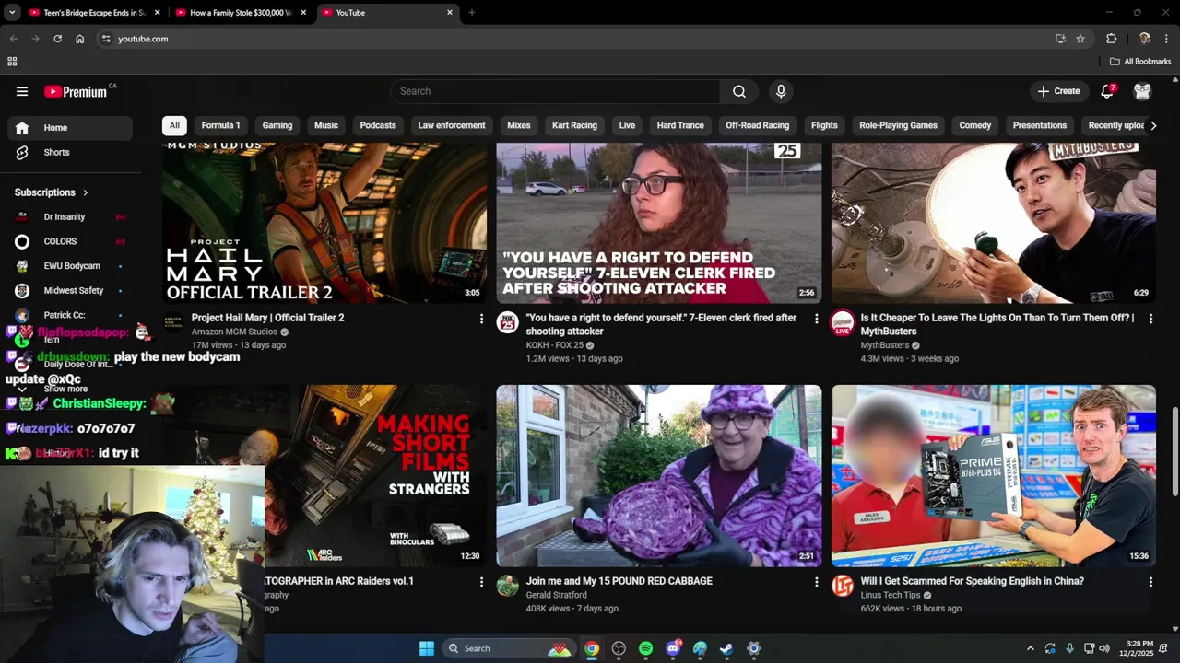Select the Music filter chip
The image size is (1180, 663).
coord(326,125)
